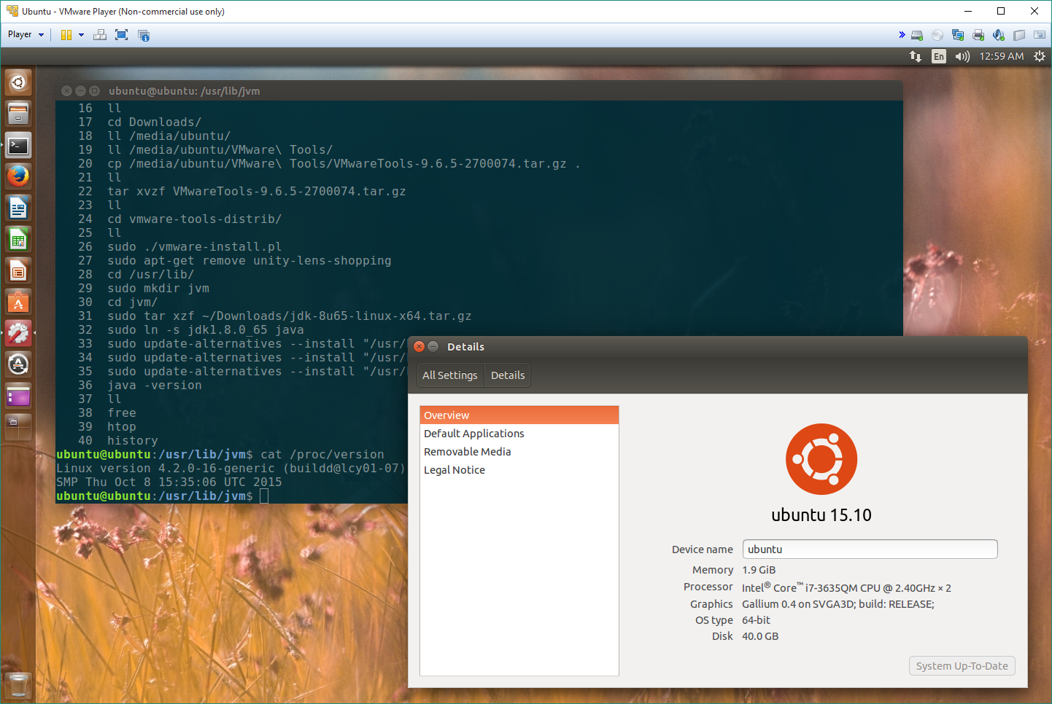Viewport: 1052px width, 704px height.
Task: Click the 'ubuntu 15.10' version text
Action: [x=821, y=515]
